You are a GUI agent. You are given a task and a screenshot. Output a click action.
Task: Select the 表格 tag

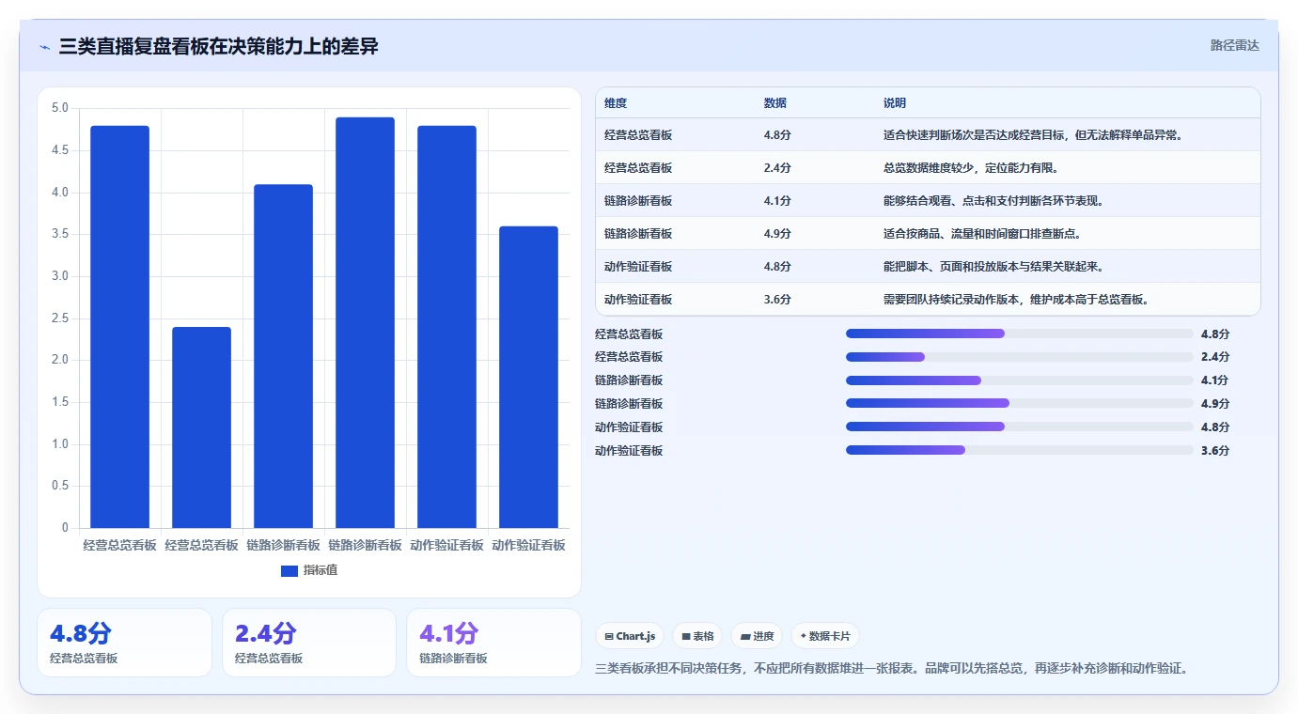coord(697,636)
